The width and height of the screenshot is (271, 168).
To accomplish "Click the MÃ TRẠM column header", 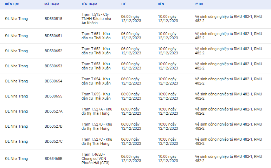I will (52, 4).
